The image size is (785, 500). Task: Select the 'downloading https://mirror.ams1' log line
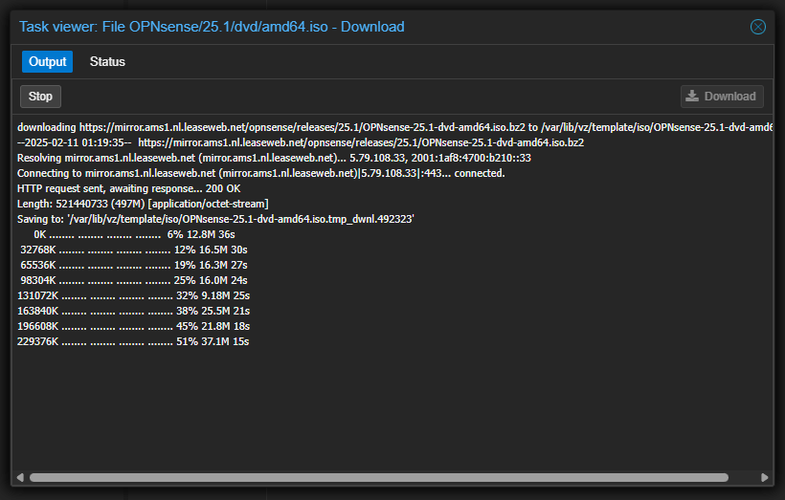tap(395, 127)
